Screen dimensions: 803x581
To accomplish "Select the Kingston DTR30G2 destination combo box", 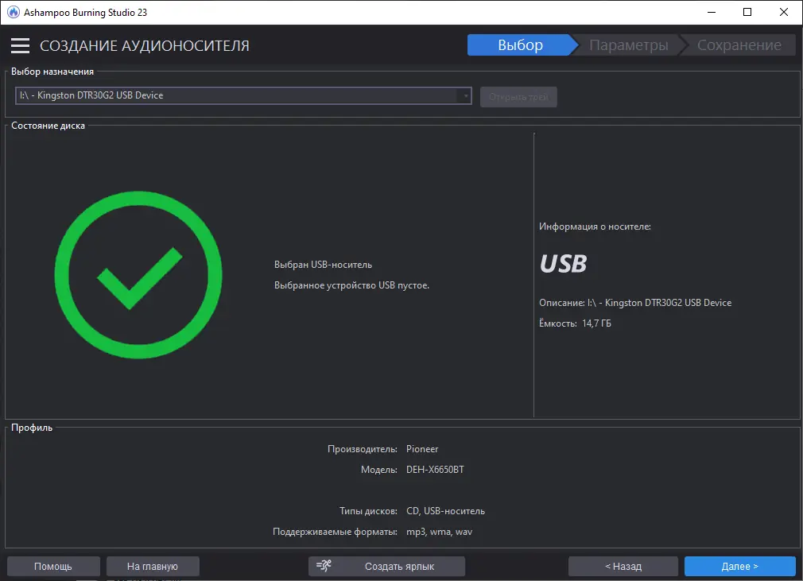I will tap(243, 95).
